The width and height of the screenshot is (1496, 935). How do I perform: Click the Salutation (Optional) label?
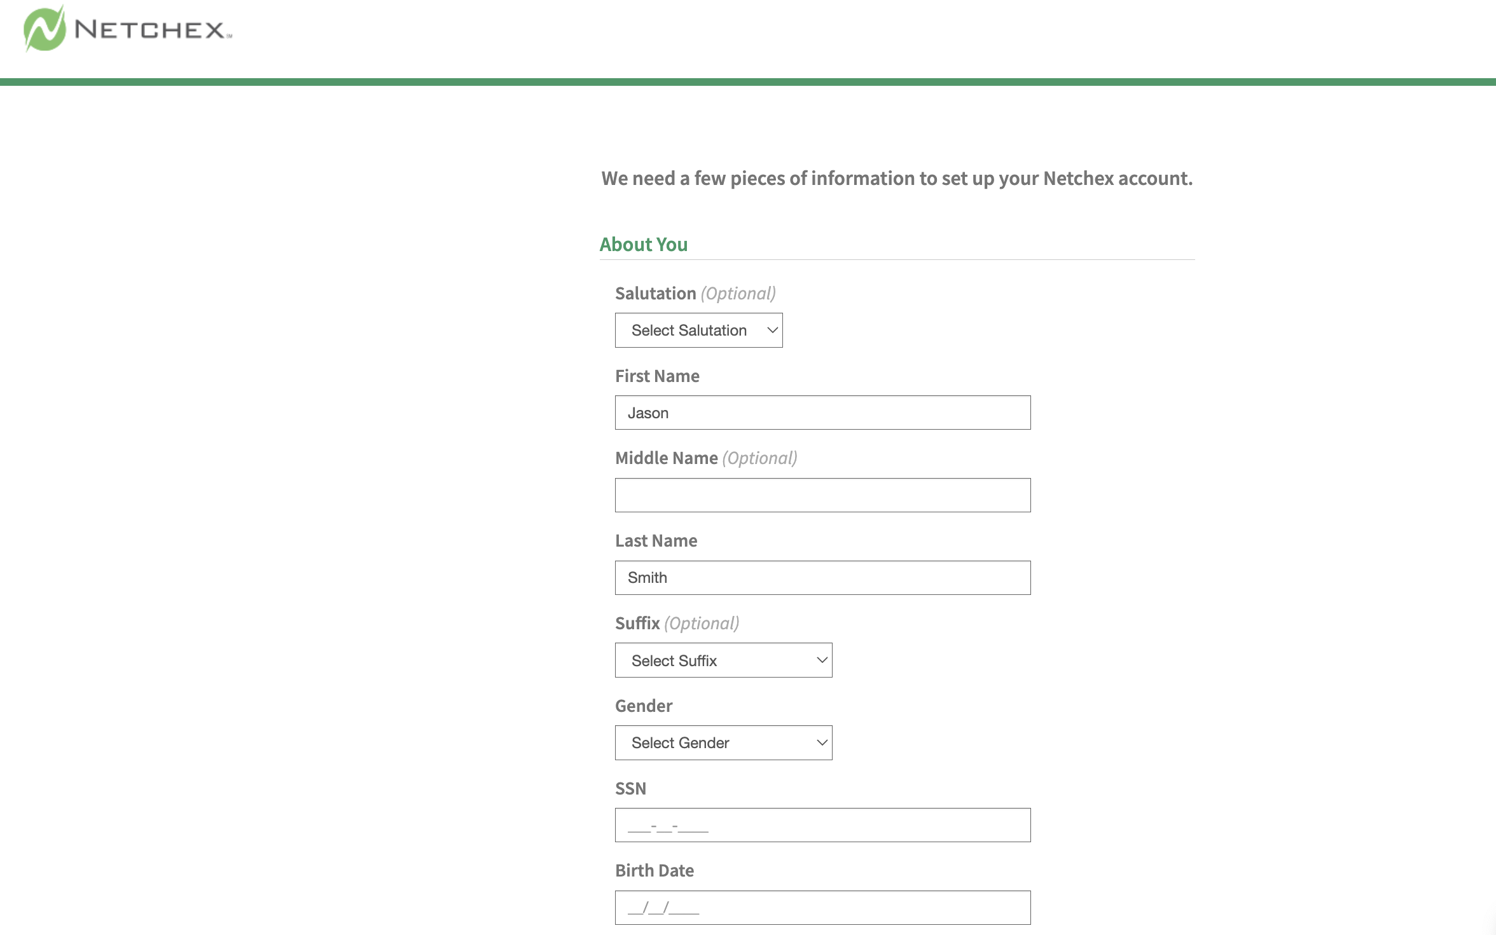[x=695, y=294]
